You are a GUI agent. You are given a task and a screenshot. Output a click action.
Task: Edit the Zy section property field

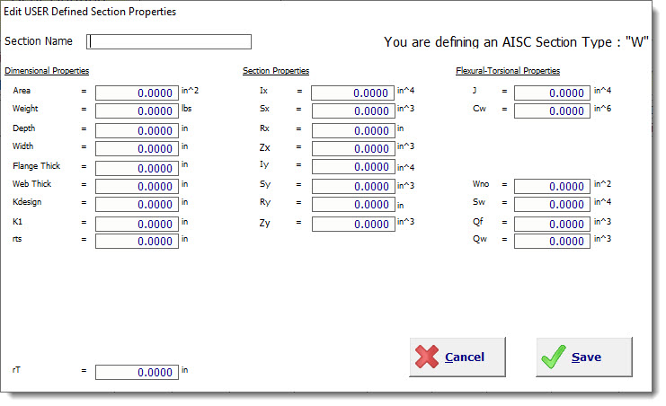tap(352, 224)
